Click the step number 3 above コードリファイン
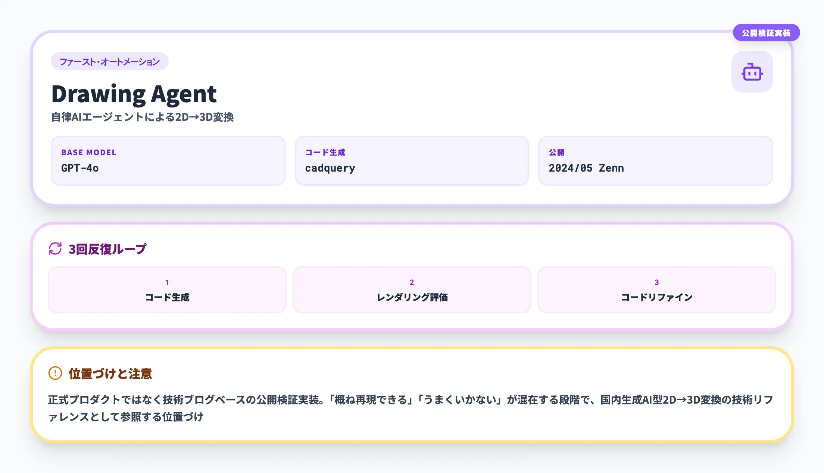The image size is (824, 473). (x=656, y=282)
